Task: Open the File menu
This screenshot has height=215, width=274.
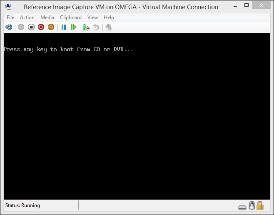Action: pyautogui.click(x=10, y=17)
